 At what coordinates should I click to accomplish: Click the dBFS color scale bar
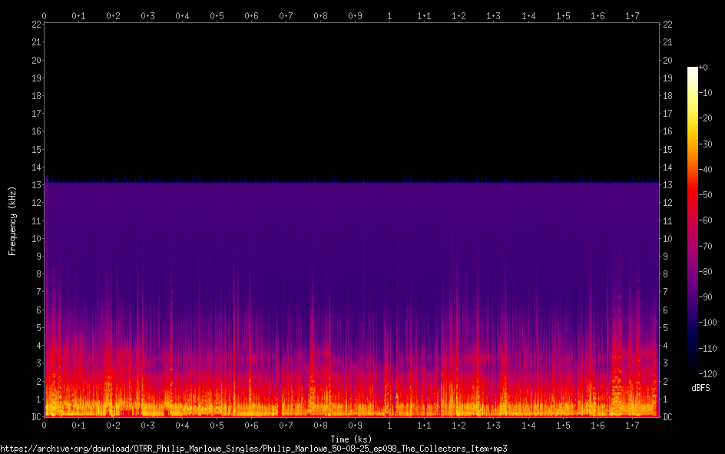693,223
